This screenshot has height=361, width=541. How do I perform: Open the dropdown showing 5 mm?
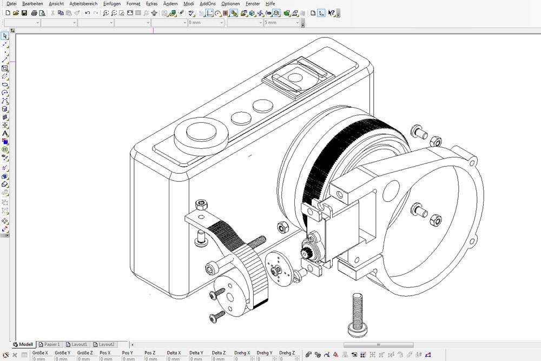pos(297,23)
